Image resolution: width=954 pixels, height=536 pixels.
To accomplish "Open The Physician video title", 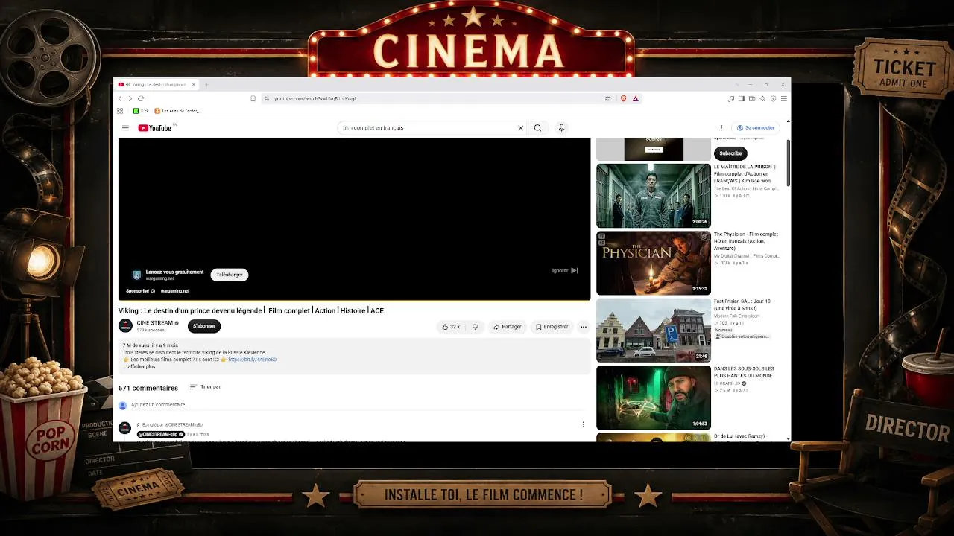I will (x=745, y=241).
